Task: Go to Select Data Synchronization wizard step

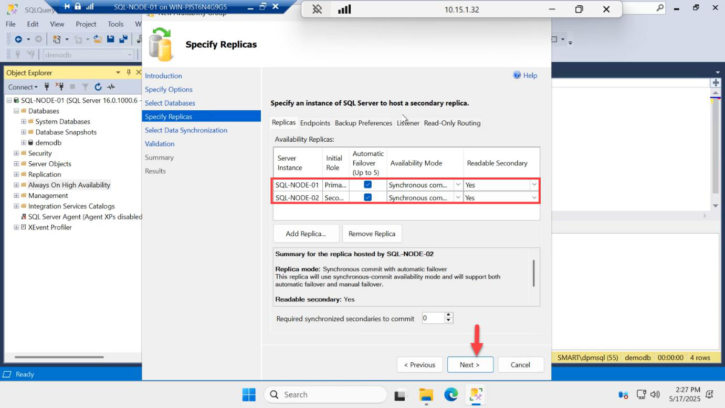Action: tap(186, 130)
